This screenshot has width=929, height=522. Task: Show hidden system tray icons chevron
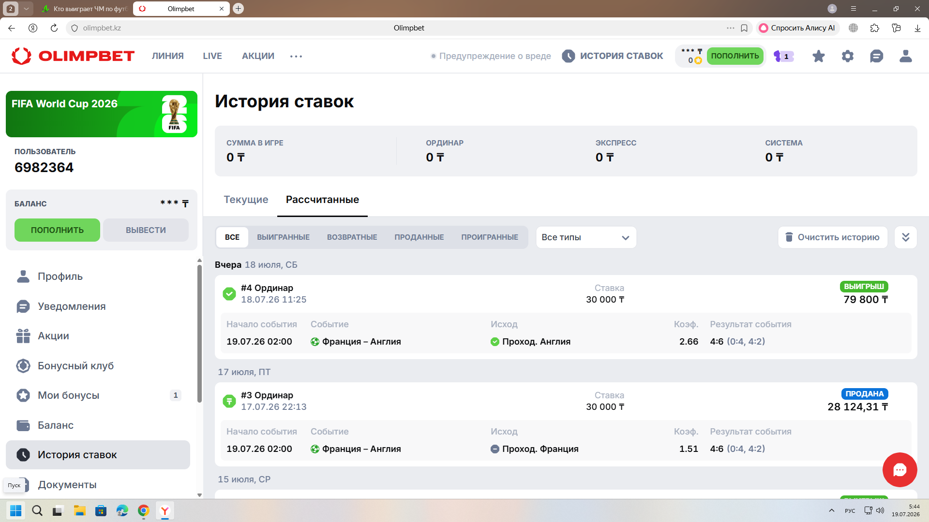click(x=831, y=510)
